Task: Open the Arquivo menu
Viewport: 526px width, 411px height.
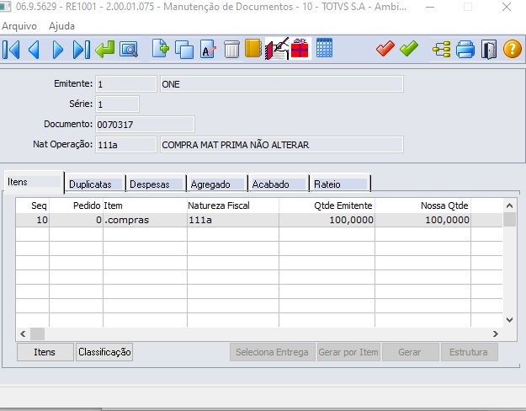Action: (19, 26)
